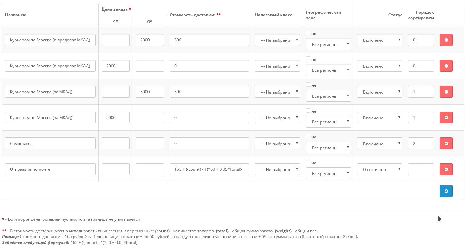This screenshot has width=467, height=249.
Task: Click the delivery cost field containing 300
Action: pyautogui.click(x=209, y=40)
